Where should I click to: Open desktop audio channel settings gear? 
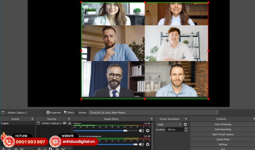click(148, 144)
